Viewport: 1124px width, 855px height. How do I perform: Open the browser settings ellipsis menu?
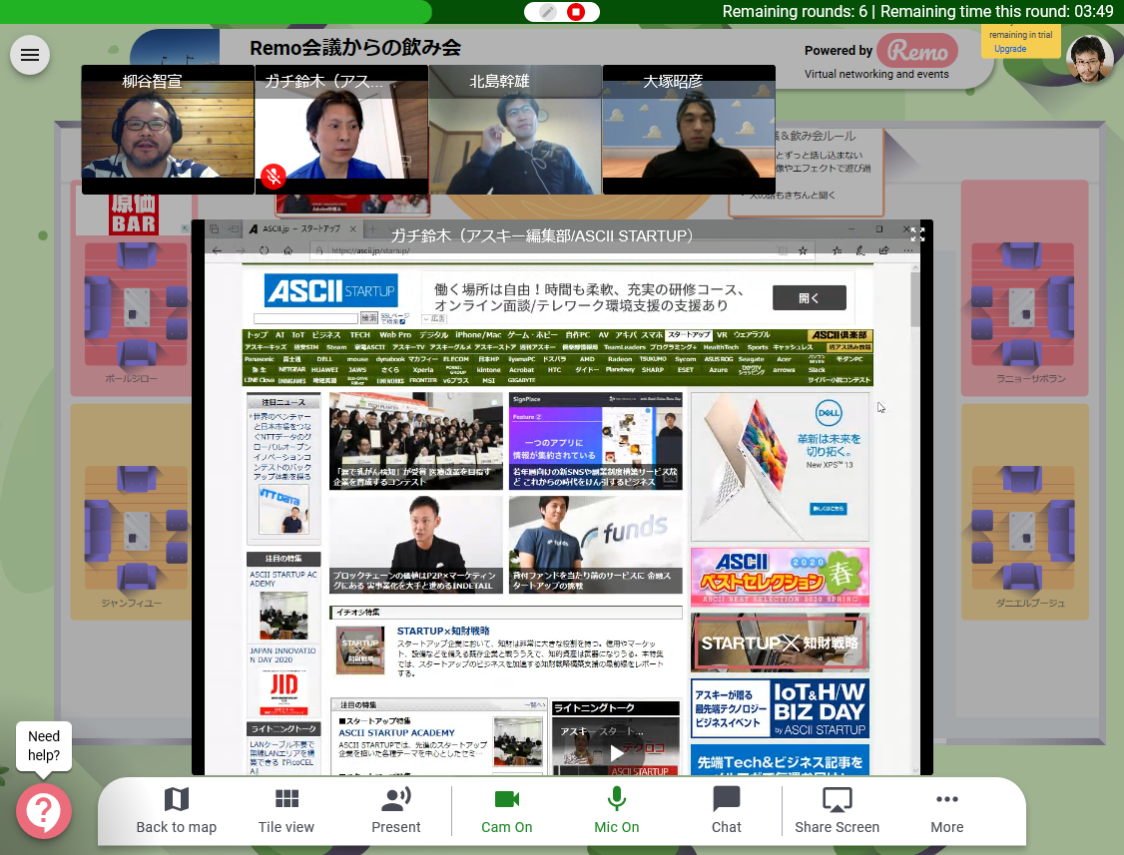point(908,250)
